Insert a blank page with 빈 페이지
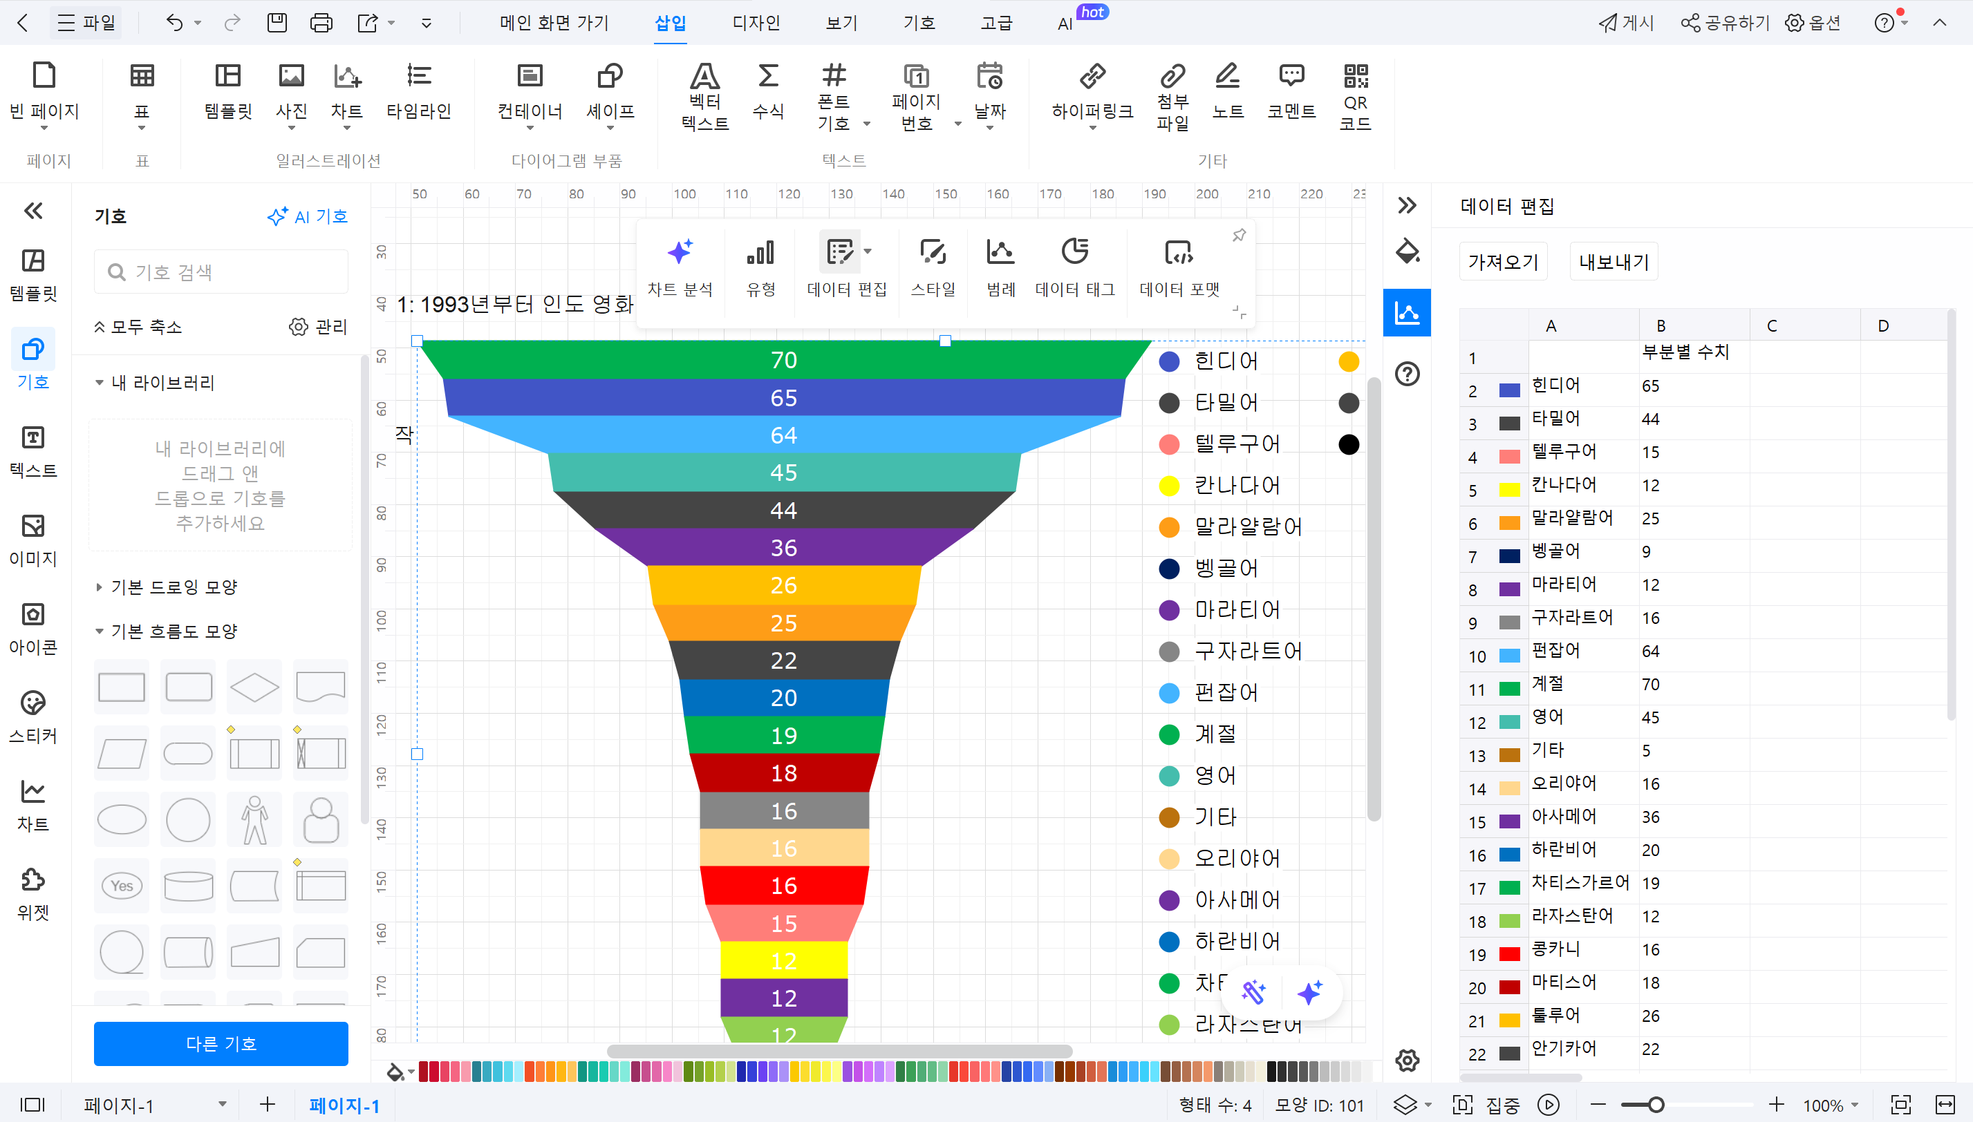 pos(44,94)
